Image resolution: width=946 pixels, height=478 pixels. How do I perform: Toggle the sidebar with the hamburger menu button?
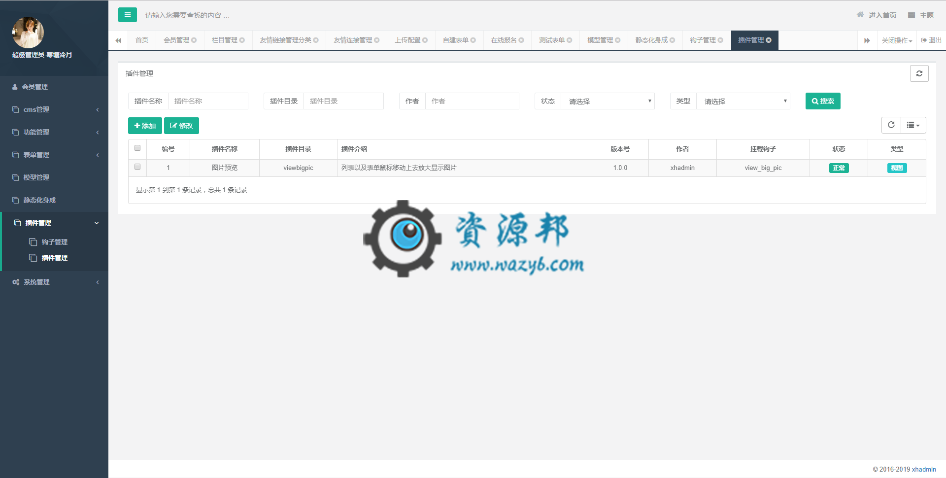(x=128, y=15)
